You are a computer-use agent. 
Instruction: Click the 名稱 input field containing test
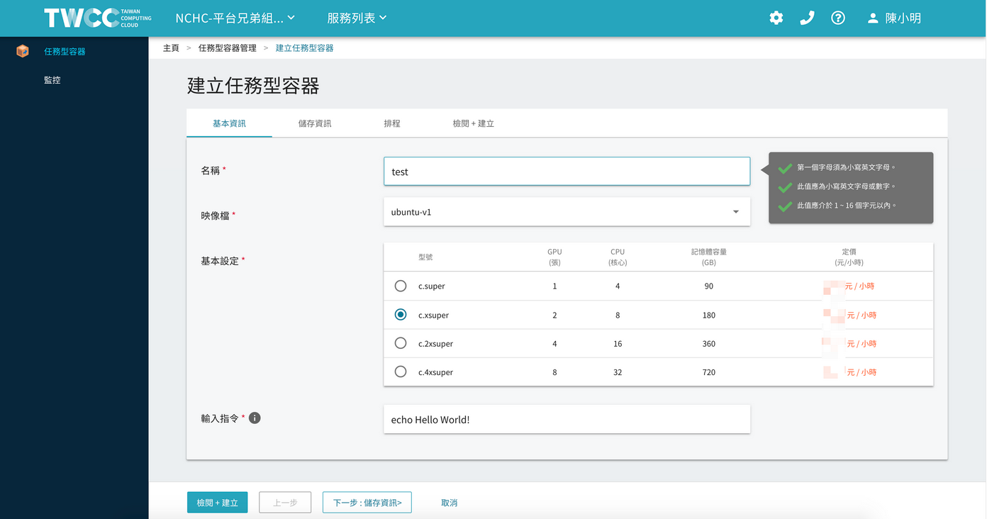pyautogui.click(x=567, y=172)
